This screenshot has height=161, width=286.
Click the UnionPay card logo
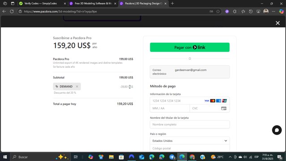pyautogui.click(x=225, y=101)
